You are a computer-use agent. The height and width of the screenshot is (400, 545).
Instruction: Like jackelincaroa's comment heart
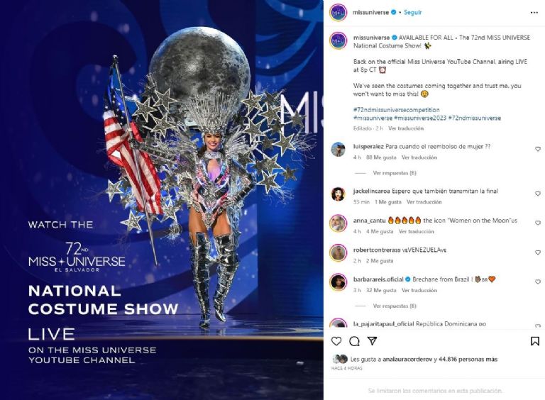538,194
